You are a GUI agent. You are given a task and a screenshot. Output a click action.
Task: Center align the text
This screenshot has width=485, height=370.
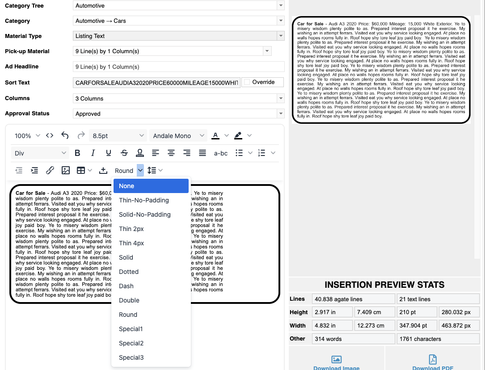pyautogui.click(x=171, y=153)
